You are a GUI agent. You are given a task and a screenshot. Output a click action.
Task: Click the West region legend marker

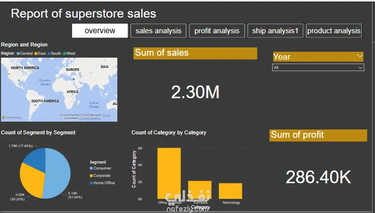pyautogui.click(x=65, y=53)
